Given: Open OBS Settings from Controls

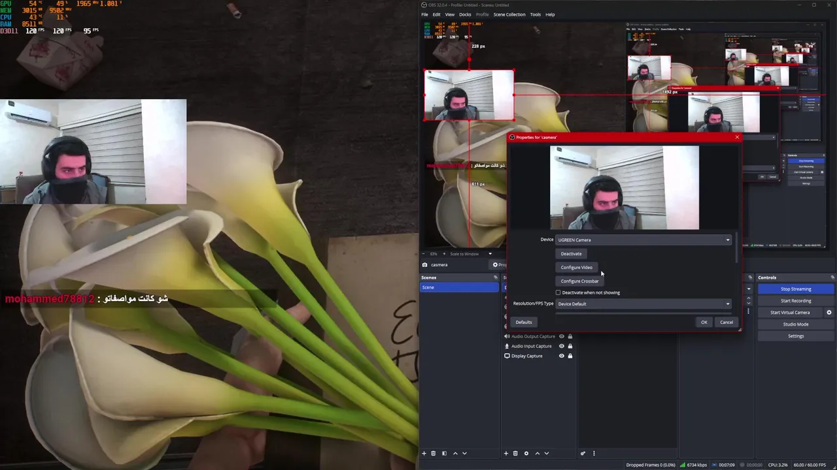Looking at the screenshot, I should [x=796, y=336].
